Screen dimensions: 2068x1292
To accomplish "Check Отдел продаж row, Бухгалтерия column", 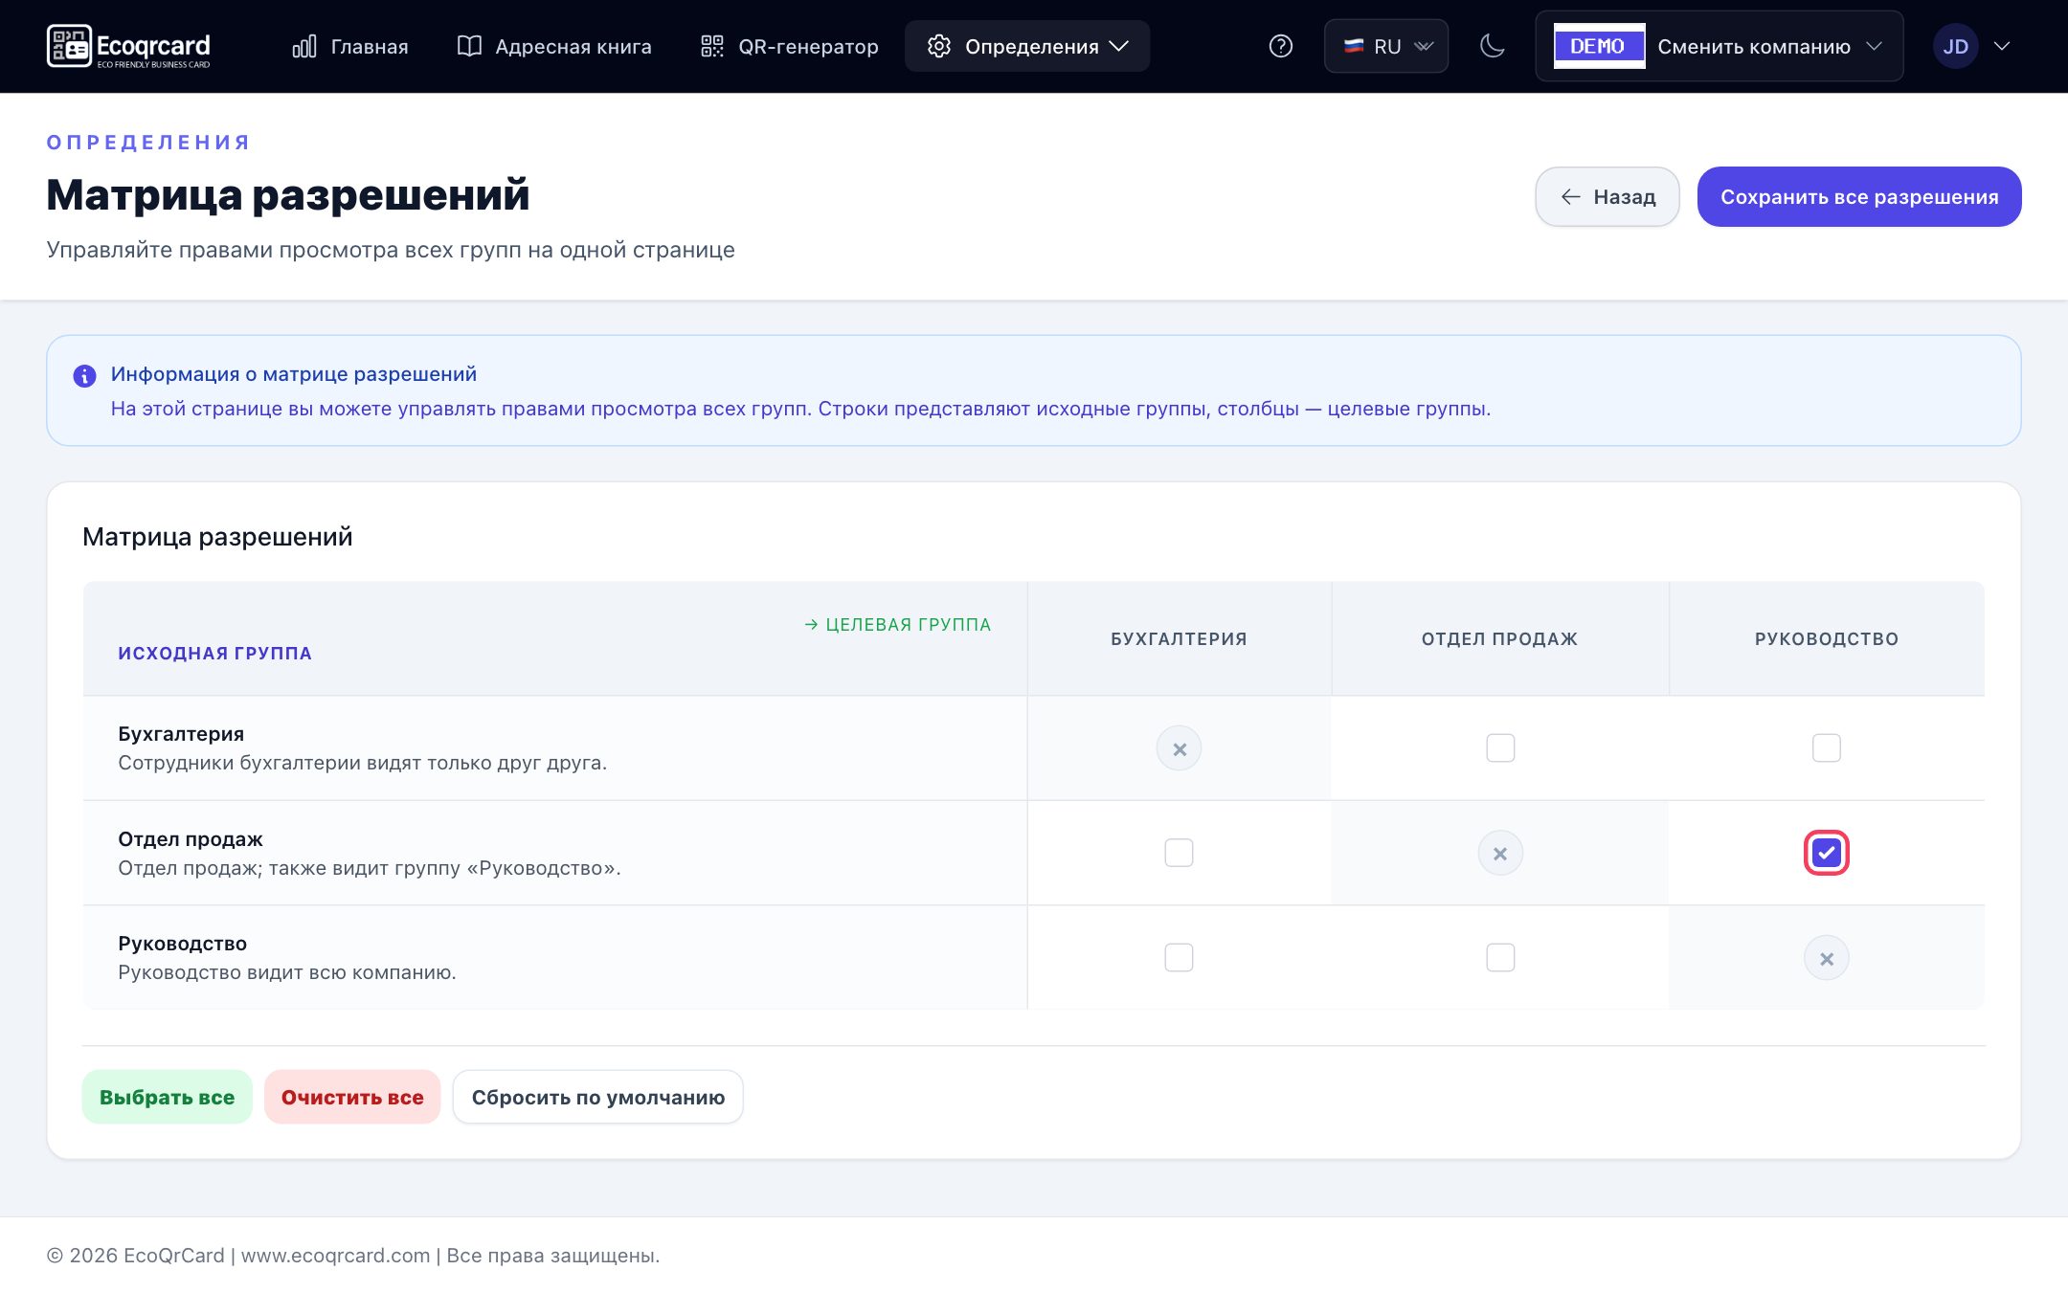I will (x=1179, y=853).
